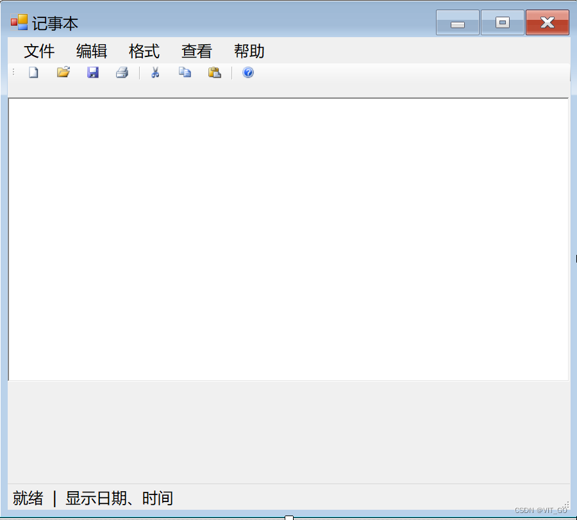Click the toolbar drag grip handle
Screen dimensions: 577x520
pyautogui.click(x=13, y=72)
